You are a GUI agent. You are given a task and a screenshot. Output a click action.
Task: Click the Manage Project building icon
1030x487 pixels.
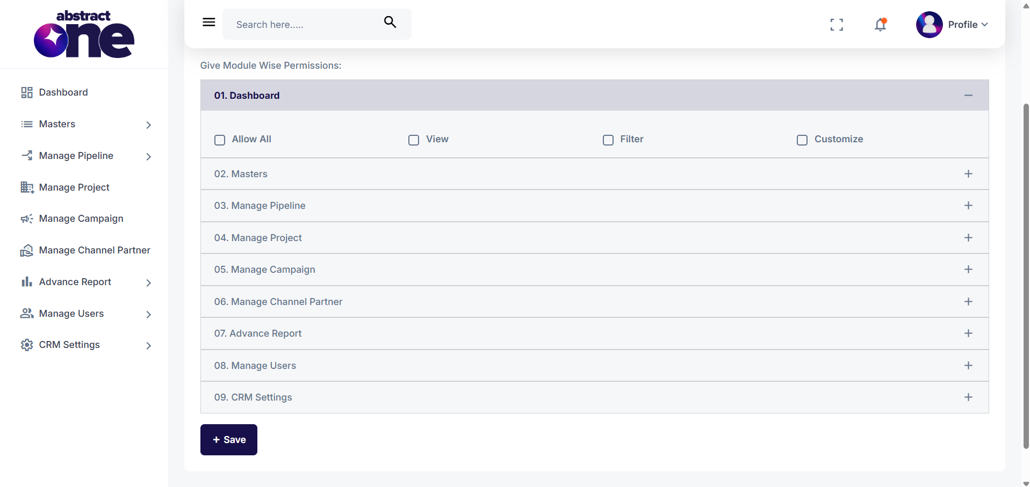click(x=27, y=187)
